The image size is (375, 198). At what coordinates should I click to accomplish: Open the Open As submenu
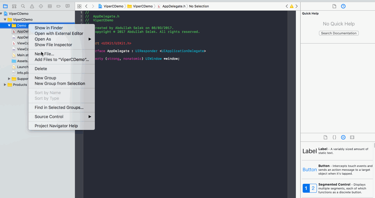click(x=61, y=39)
